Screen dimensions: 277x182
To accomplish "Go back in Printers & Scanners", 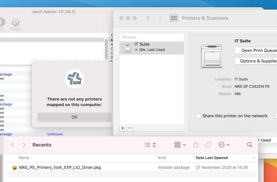I will (148, 18).
